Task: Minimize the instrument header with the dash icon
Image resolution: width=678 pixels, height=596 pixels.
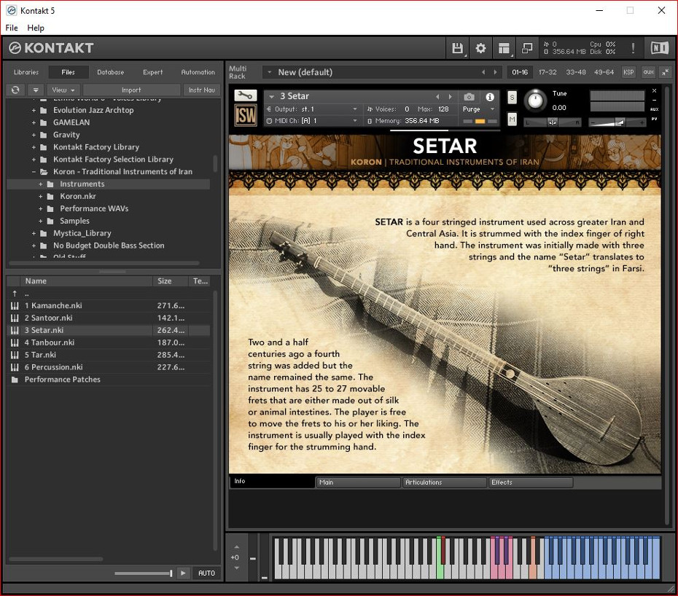Action: pyautogui.click(x=654, y=100)
